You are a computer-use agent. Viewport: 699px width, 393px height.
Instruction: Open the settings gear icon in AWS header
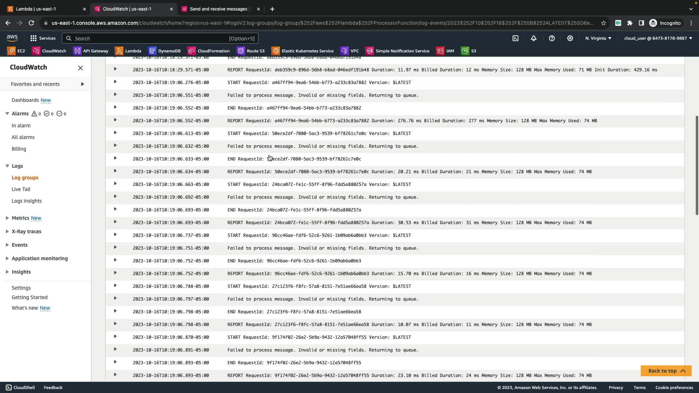[570, 38]
